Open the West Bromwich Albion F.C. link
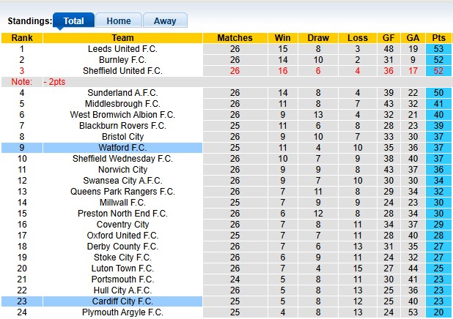Image resolution: width=453 pixels, height=319 pixels. click(122, 115)
